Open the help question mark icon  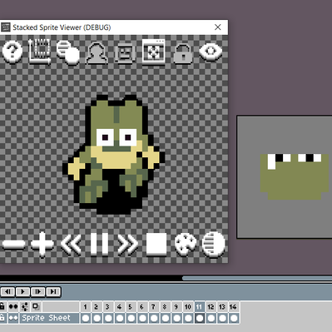(x=12, y=52)
